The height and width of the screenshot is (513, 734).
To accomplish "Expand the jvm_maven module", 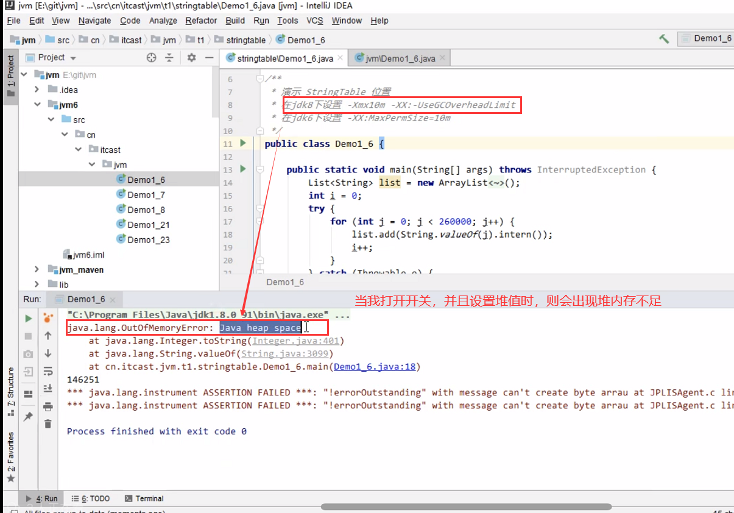I will (x=37, y=269).
